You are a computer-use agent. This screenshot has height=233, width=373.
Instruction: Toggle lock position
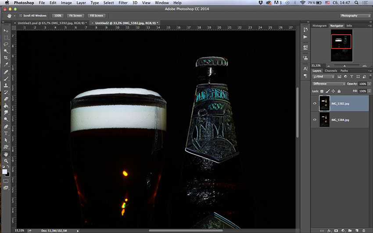point(333,91)
